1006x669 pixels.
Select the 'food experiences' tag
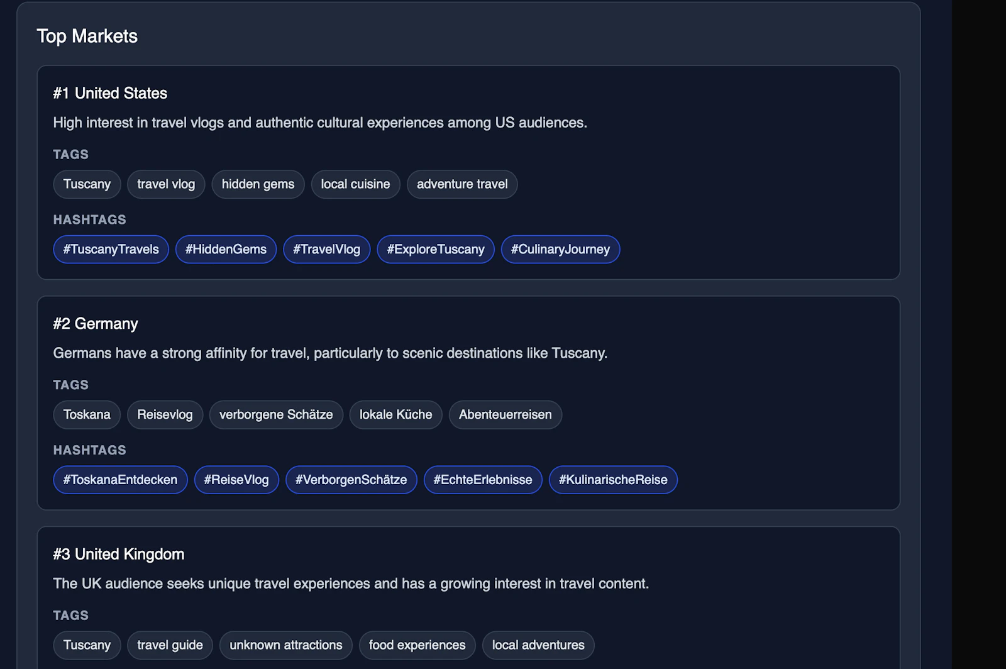[x=417, y=645]
